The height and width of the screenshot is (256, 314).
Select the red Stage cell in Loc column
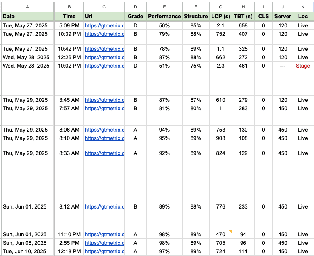303,66
